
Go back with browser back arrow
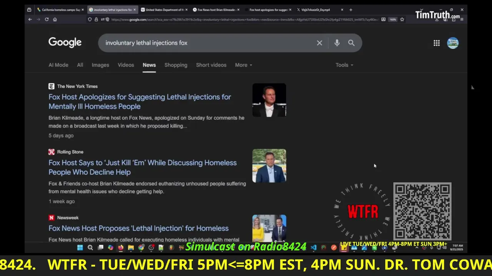point(30,19)
